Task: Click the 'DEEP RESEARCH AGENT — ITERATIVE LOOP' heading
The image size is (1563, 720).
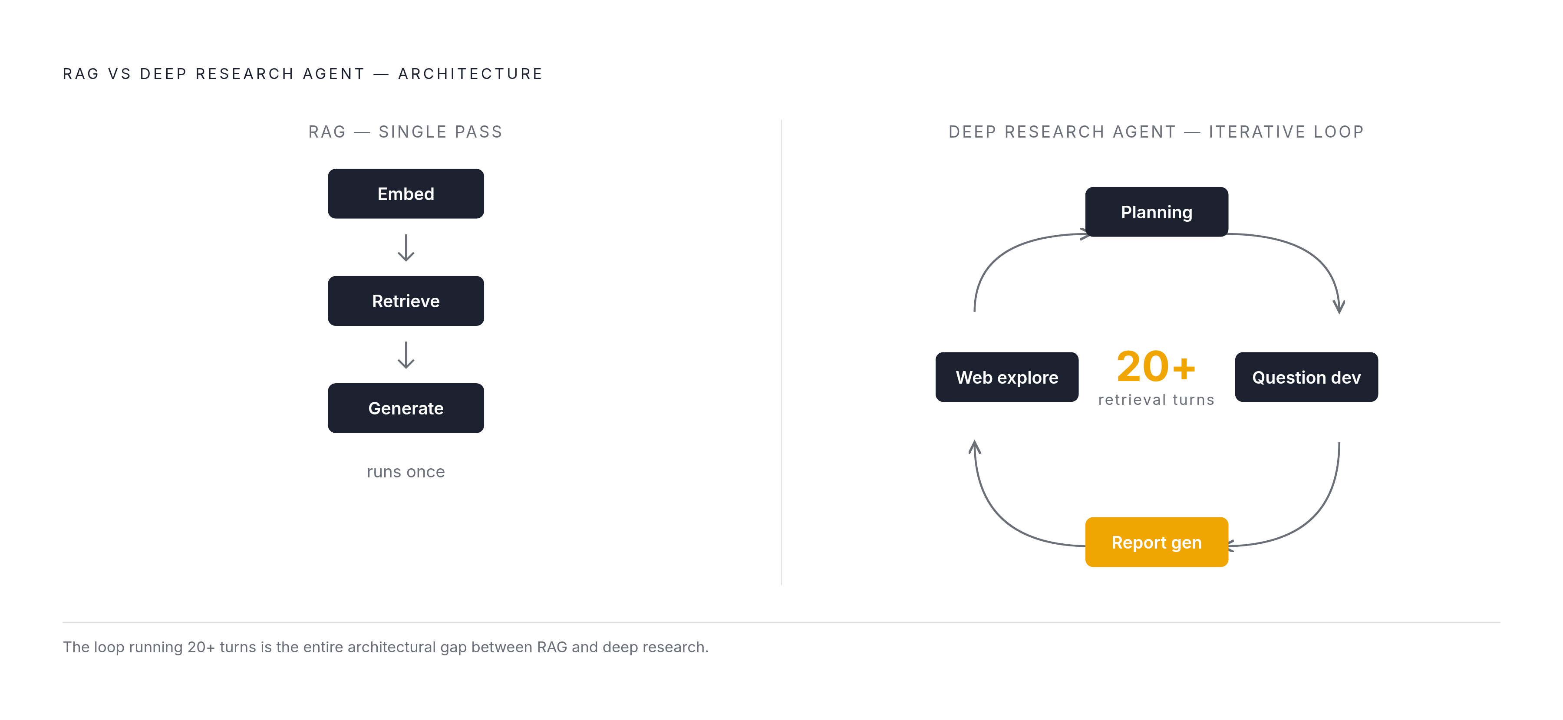Action: [x=1157, y=132]
